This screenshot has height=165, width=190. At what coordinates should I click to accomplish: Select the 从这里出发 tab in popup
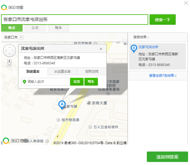[63, 71]
